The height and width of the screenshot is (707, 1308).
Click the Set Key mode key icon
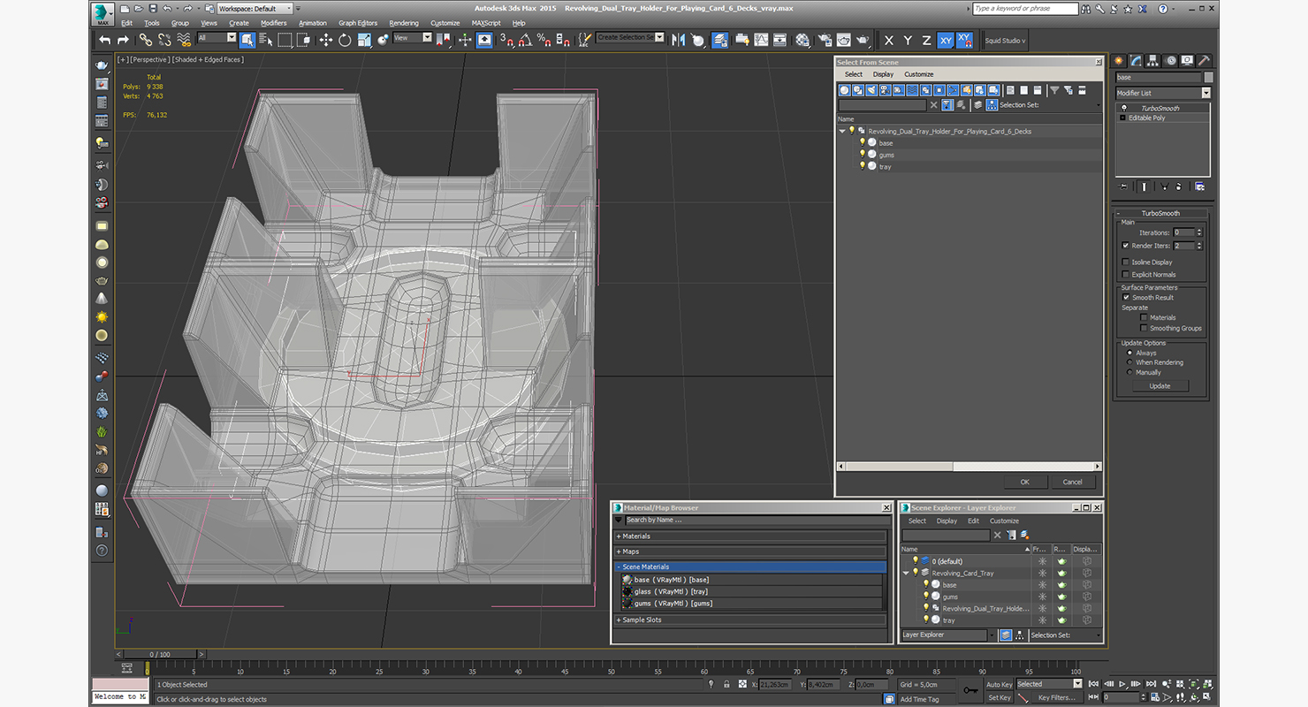[971, 690]
